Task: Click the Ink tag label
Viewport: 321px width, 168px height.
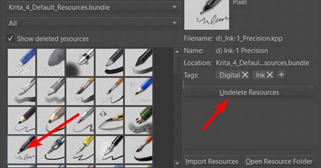Action: point(260,75)
